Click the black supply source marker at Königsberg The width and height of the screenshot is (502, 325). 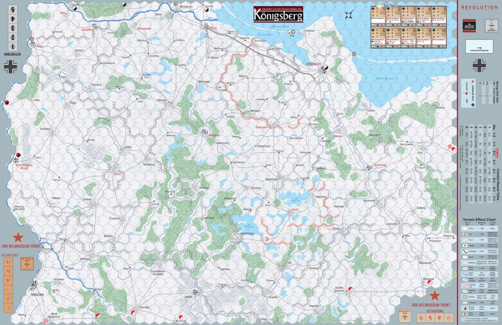[326, 67]
